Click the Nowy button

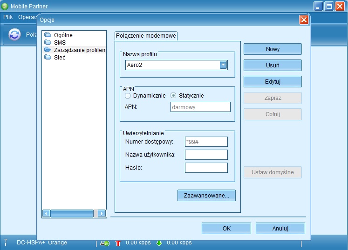tap(273, 49)
